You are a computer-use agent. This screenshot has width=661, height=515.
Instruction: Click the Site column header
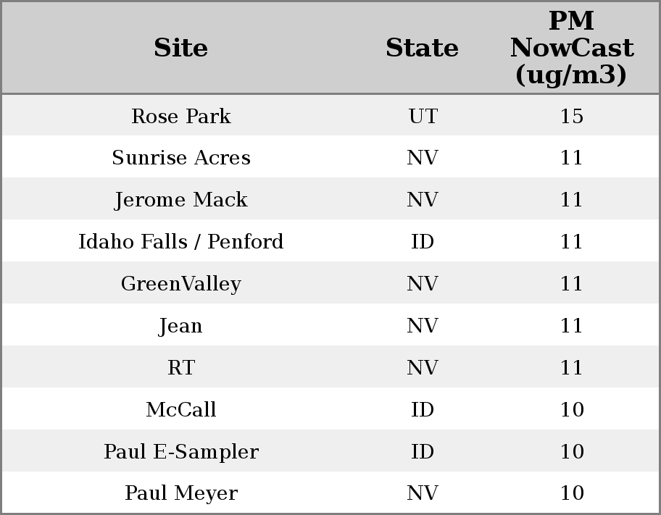[x=181, y=48]
